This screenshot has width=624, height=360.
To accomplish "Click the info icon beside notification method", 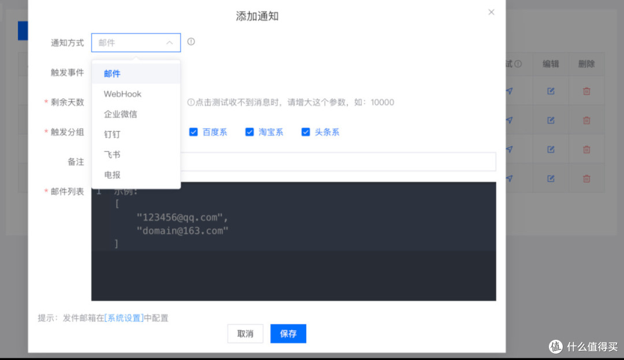I will coord(191,42).
